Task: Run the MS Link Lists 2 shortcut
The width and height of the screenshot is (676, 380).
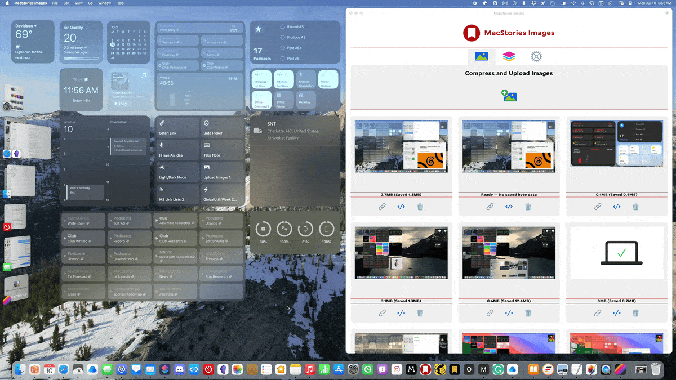Action: pos(177,194)
